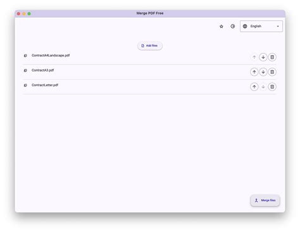This screenshot has height=232, width=300.
Task: Move ContractA3.pdf up
Action: 254,72
